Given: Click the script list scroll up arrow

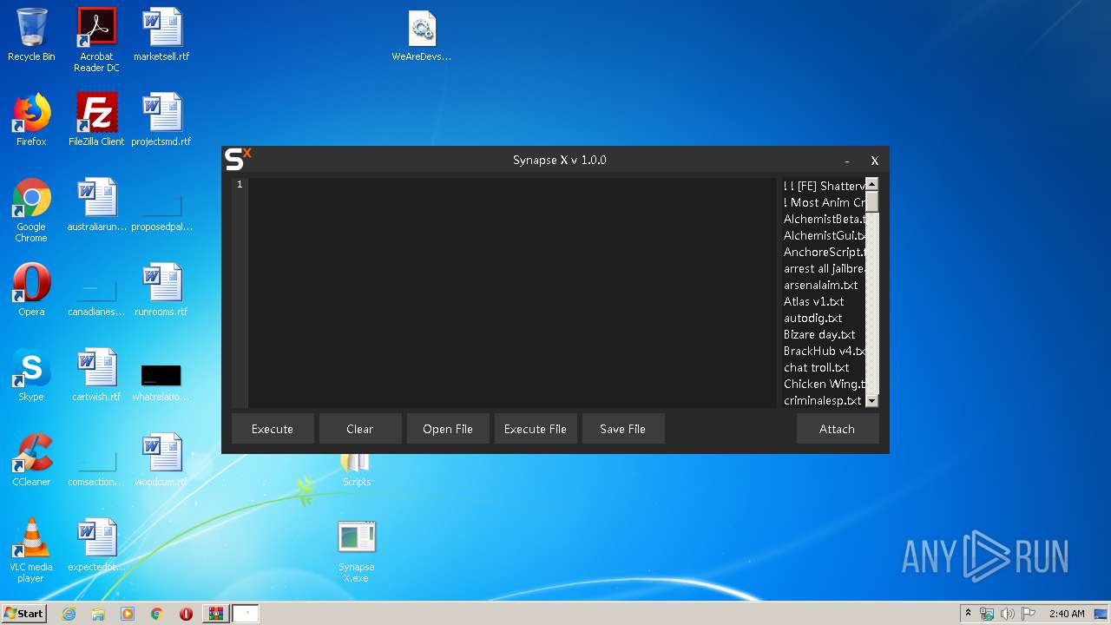Looking at the screenshot, I should coord(872,184).
